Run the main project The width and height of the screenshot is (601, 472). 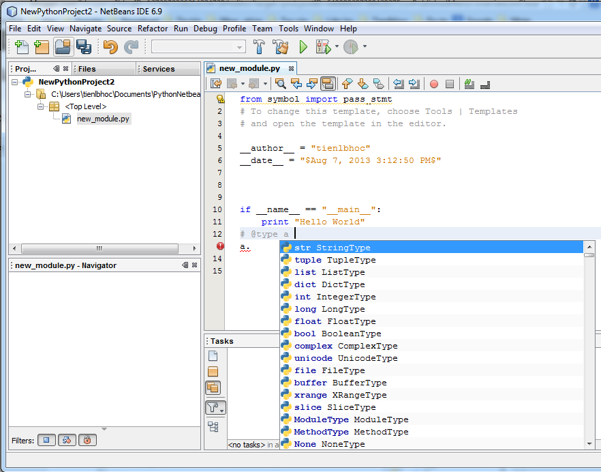coord(303,48)
